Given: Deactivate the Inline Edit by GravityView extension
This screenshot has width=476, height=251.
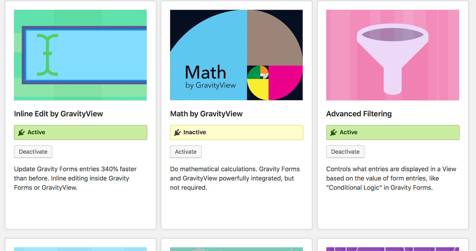Looking at the screenshot, I should pyautogui.click(x=33, y=152).
